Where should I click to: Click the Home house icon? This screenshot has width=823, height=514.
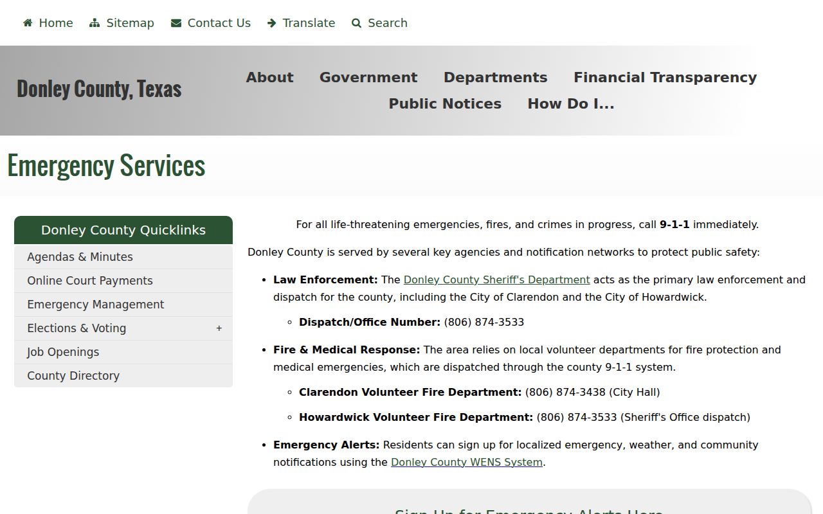[x=28, y=23]
